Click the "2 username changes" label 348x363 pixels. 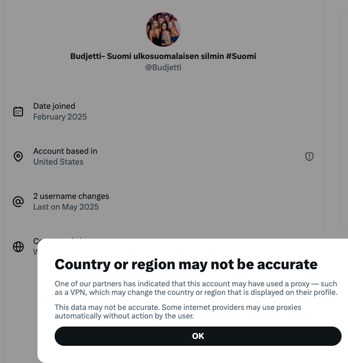click(x=71, y=196)
